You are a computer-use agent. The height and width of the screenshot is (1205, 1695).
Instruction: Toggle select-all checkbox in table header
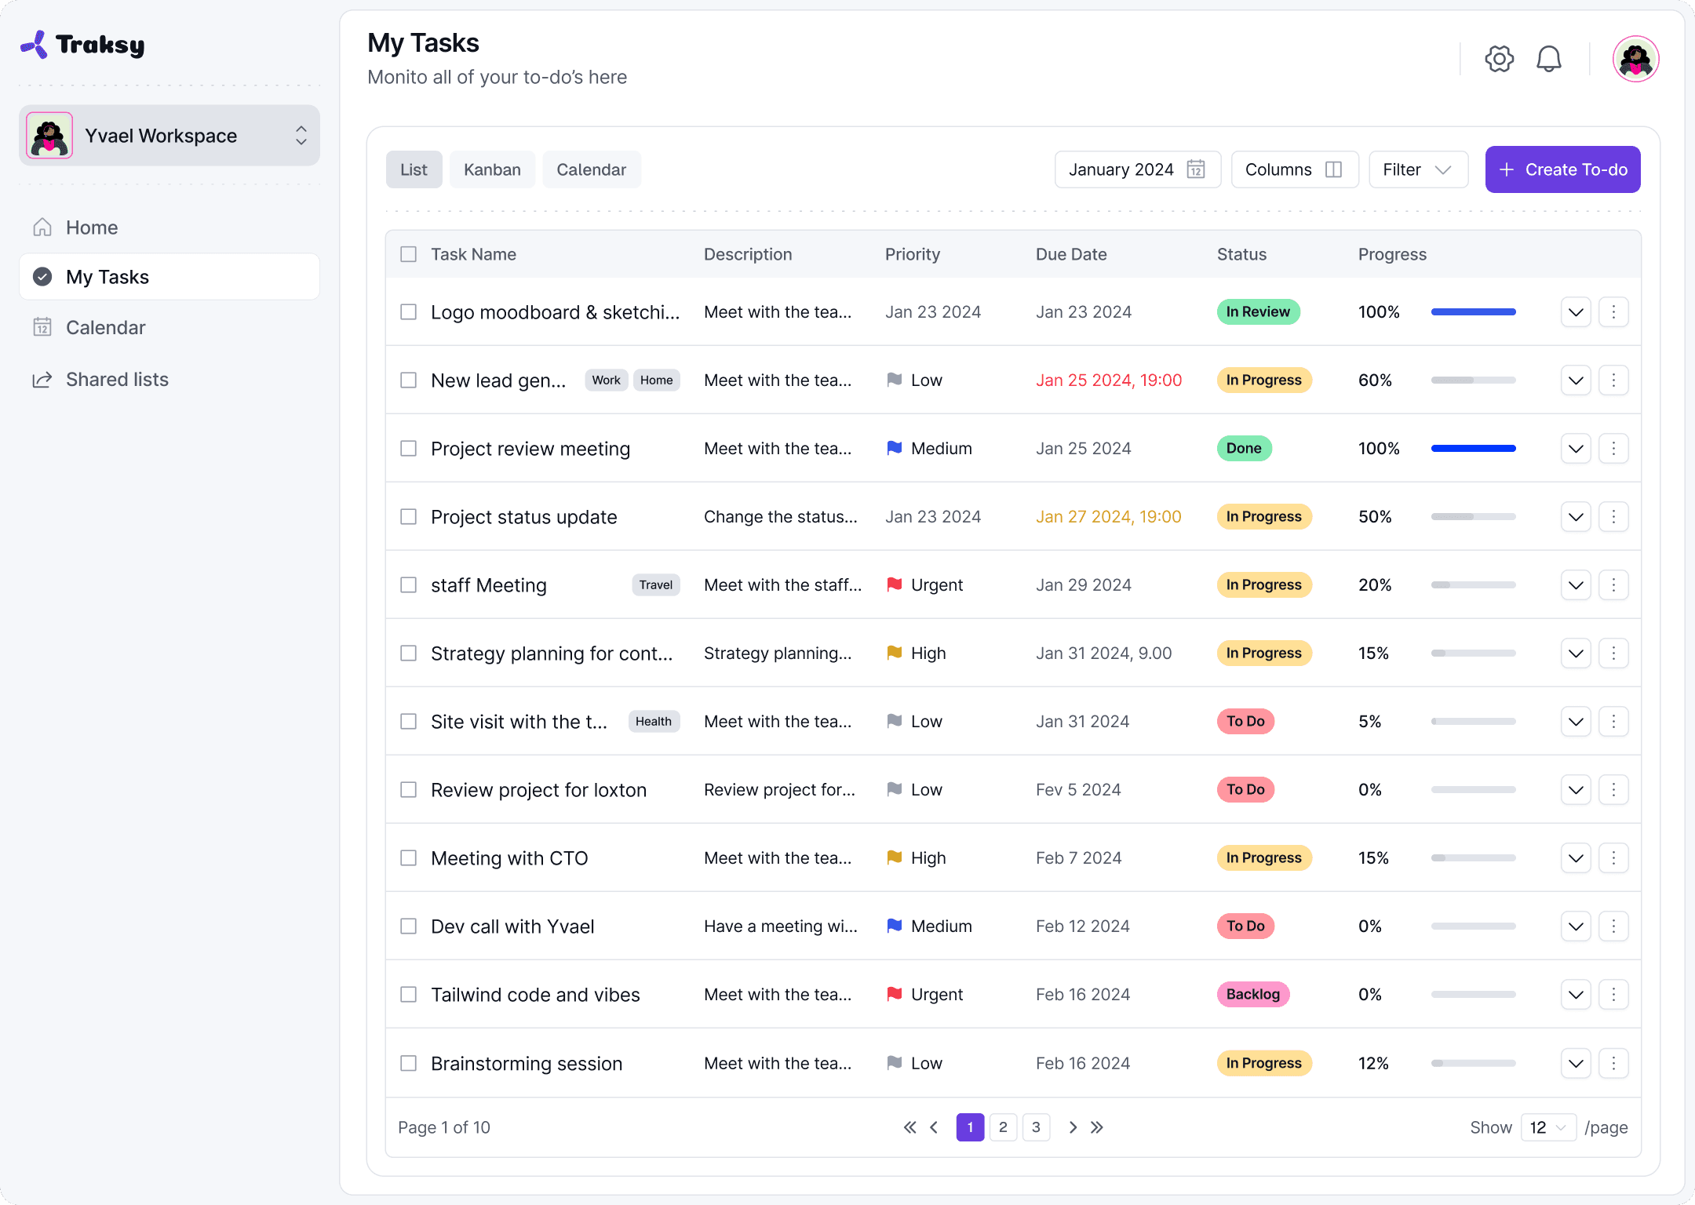coord(408,254)
